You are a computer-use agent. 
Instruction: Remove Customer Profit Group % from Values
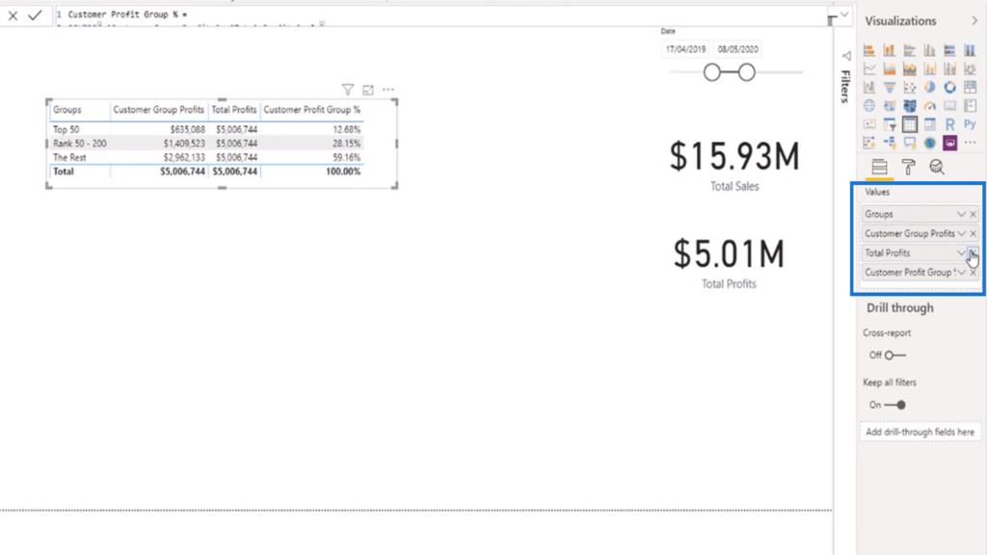click(x=974, y=273)
